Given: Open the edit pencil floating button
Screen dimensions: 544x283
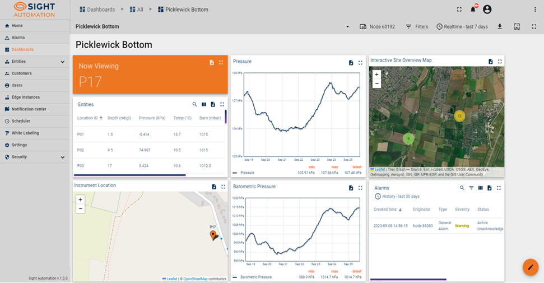Looking at the screenshot, I should point(531,267).
